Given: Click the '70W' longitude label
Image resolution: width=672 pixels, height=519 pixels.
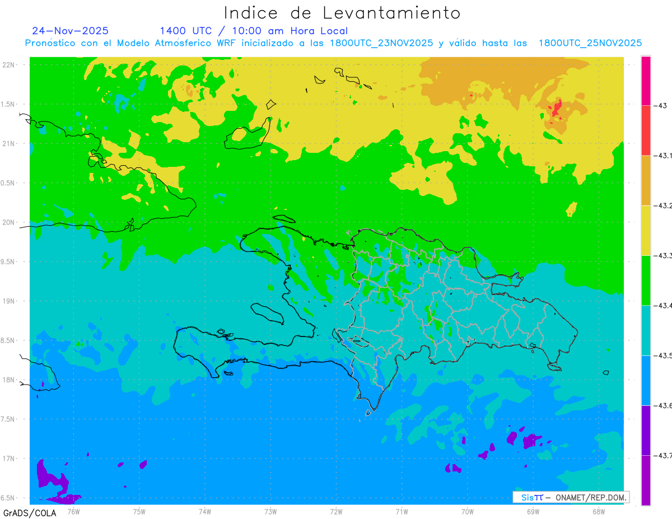Looking at the screenshot, I should tap(467, 511).
